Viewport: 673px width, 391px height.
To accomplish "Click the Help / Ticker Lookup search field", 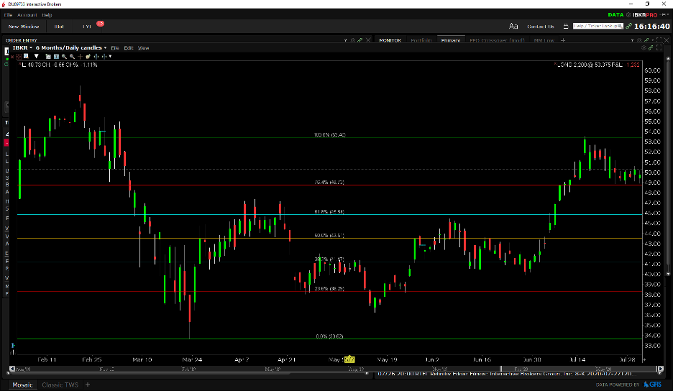I will tap(596, 26).
